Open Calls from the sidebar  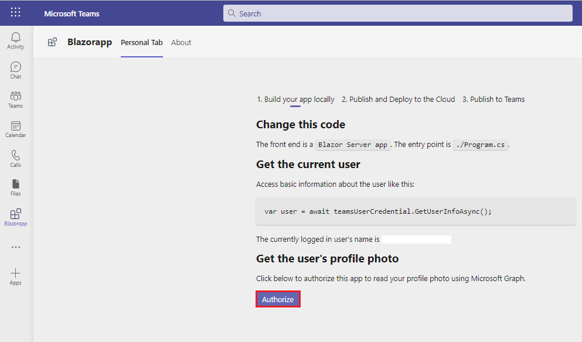coord(16,158)
